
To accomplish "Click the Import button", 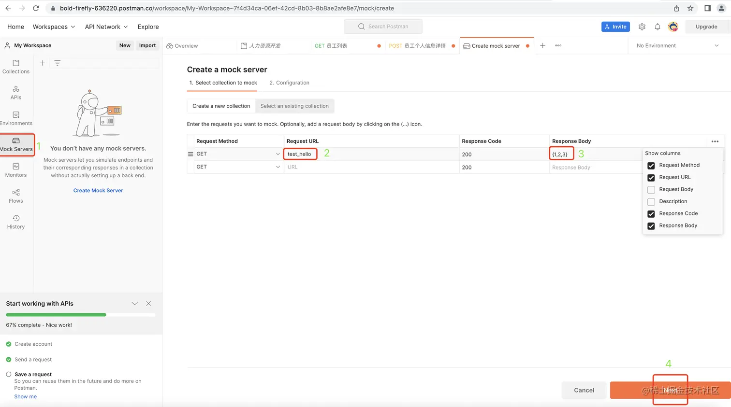I will [147, 45].
